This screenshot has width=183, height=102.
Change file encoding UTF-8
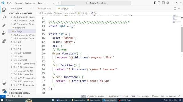tap(125, 96)
